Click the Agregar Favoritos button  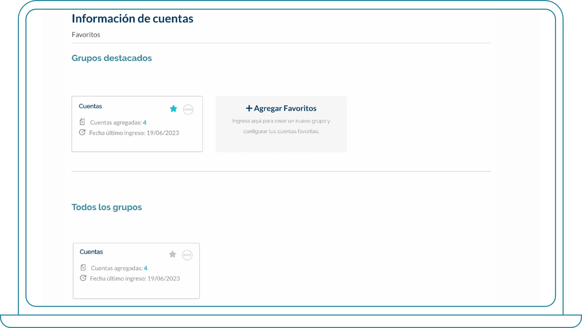point(281,108)
